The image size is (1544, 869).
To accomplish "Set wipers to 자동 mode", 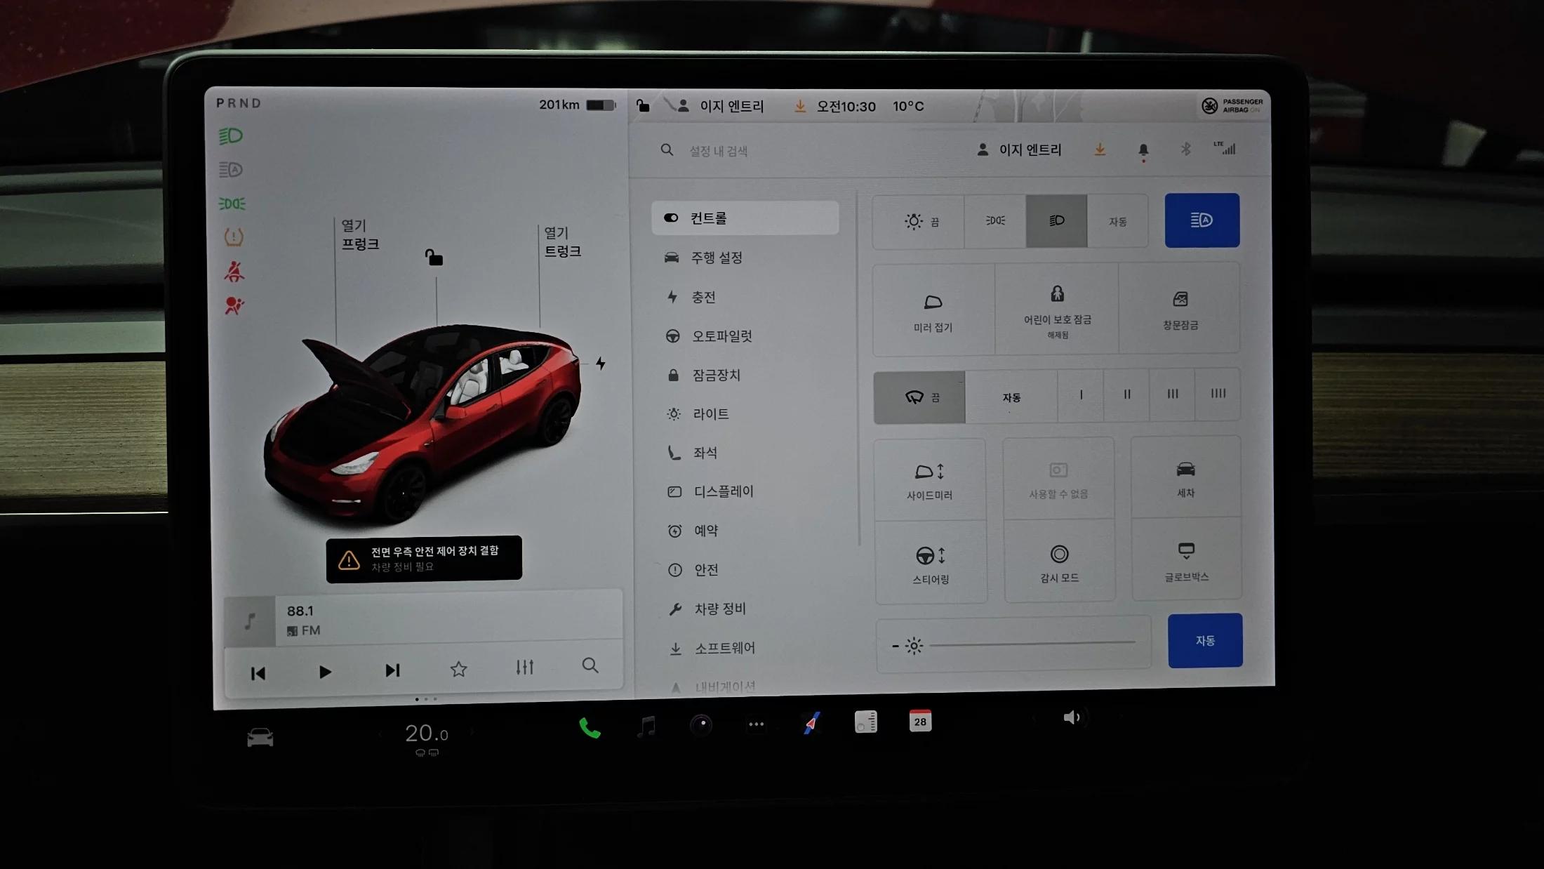I will coord(1011,397).
